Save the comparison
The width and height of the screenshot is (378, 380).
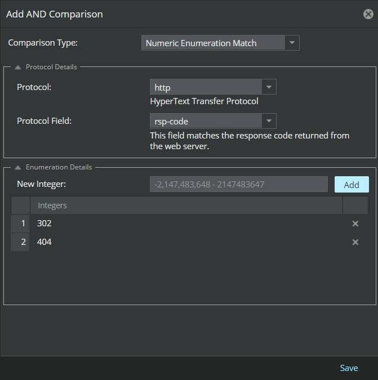349,368
